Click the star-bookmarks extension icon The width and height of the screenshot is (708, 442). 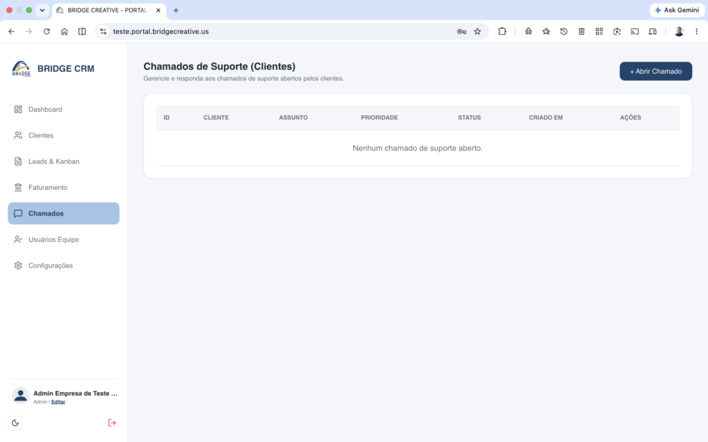click(x=546, y=32)
